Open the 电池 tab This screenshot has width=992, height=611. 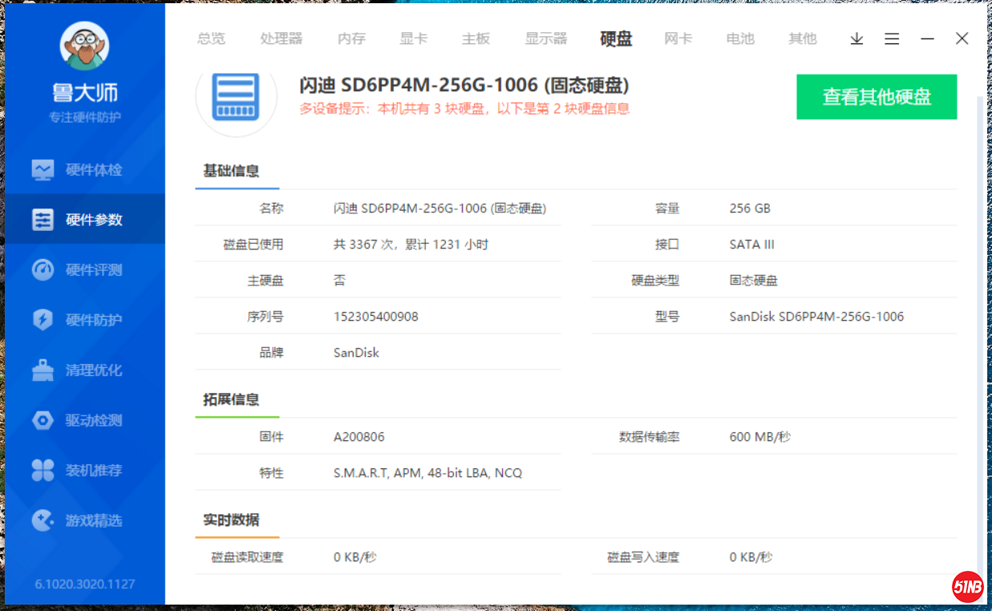pos(740,38)
